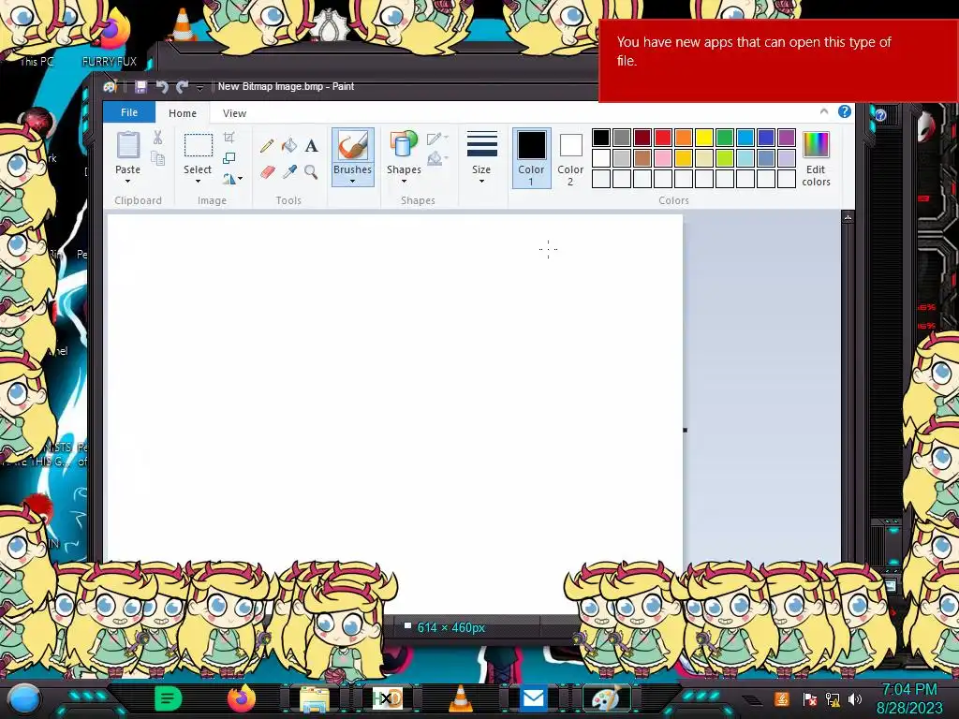Select Color 2 button
Image resolution: width=959 pixels, height=719 pixels.
570,157
